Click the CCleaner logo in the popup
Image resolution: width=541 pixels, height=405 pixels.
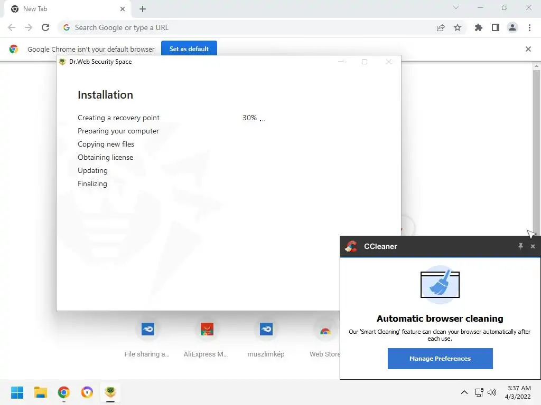(351, 246)
